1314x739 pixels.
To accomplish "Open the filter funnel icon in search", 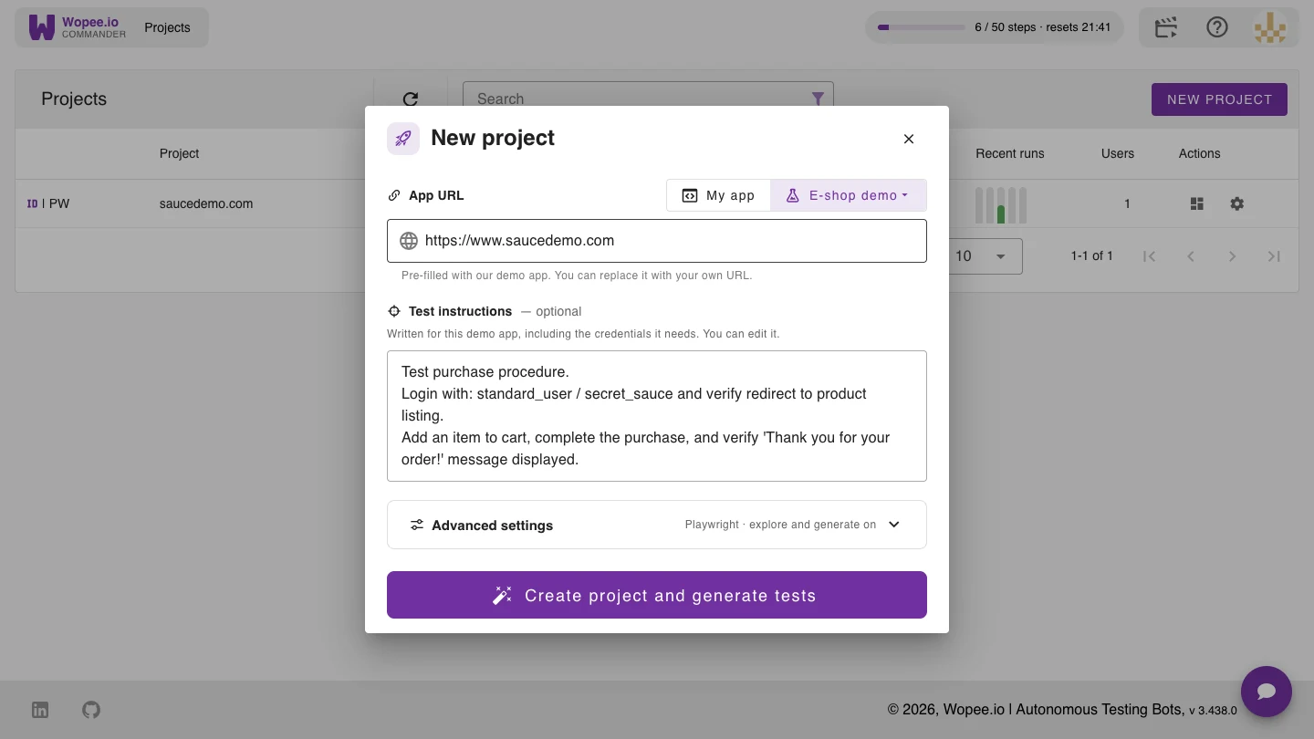I will point(818,99).
